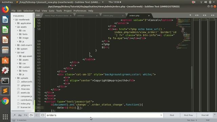Show applications grid
This screenshot has width=217, height=122.
click(5, 117)
